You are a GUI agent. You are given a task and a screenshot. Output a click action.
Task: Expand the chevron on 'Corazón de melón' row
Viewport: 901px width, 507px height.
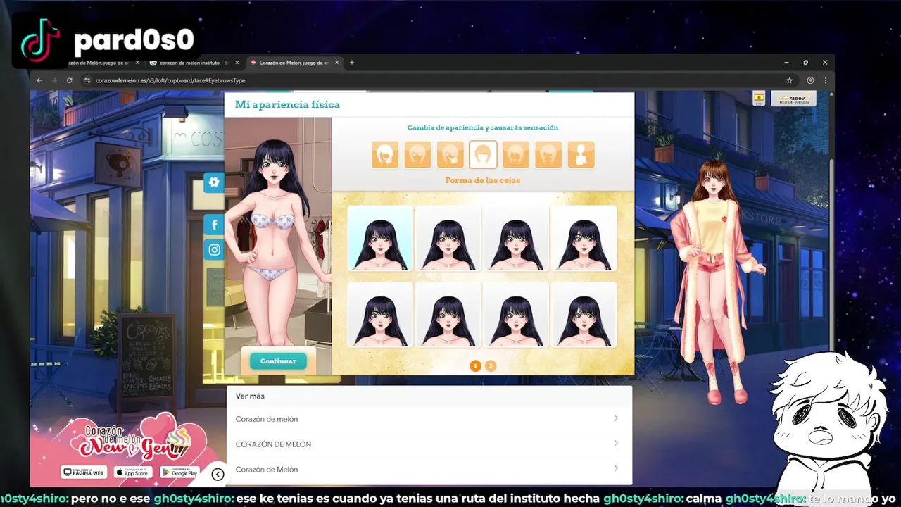616,418
